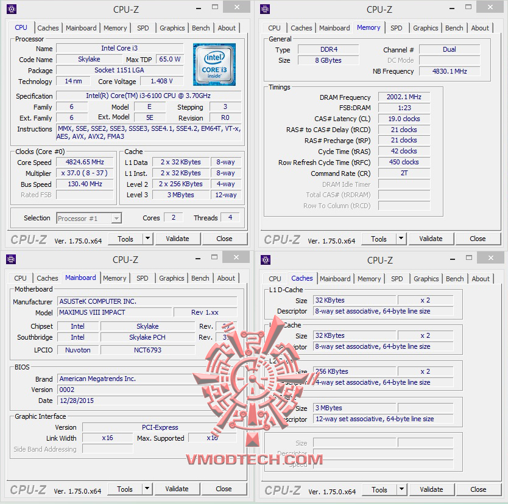
Task: Open About tab in the CPU window
Action: pyautogui.click(x=227, y=28)
